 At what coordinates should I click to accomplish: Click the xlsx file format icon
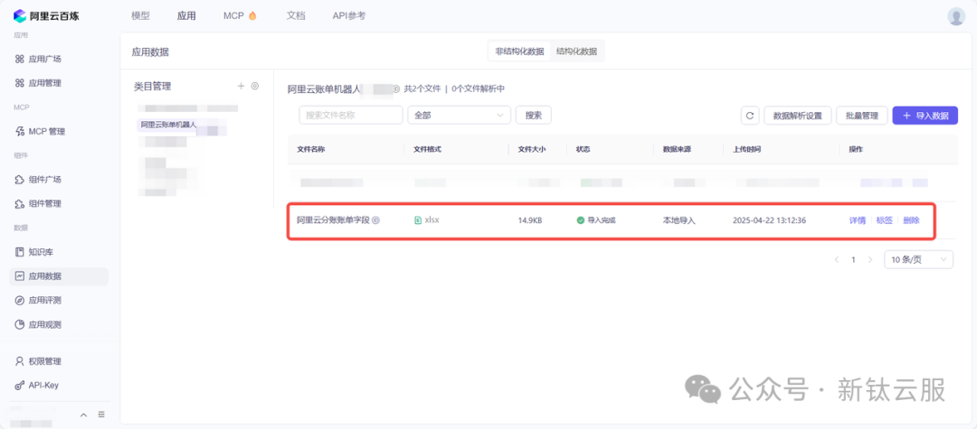(x=418, y=220)
